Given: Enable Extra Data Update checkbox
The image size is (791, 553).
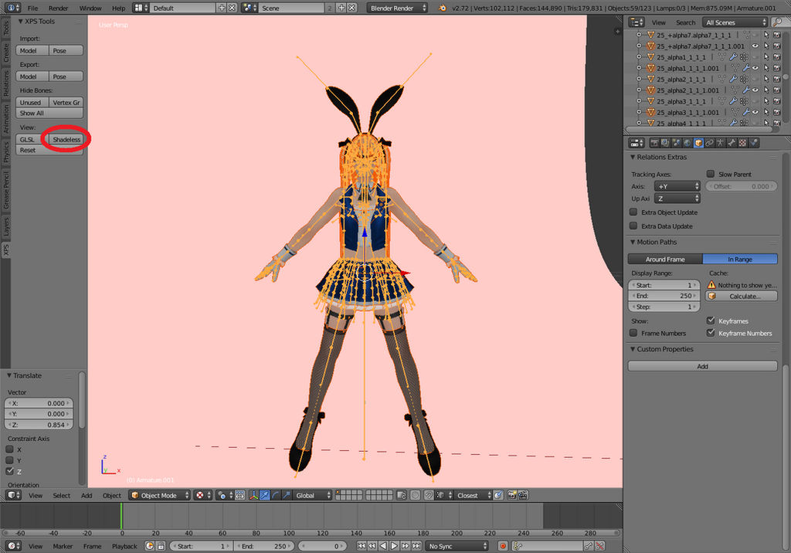Looking at the screenshot, I should click(633, 226).
